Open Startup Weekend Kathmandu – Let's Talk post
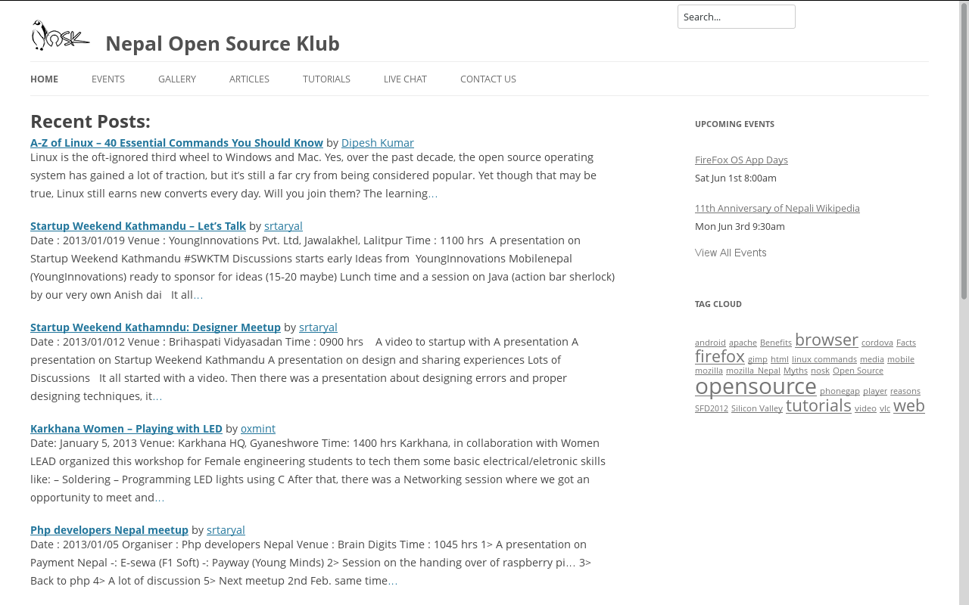 click(x=138, y=226)
